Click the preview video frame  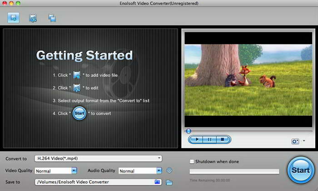tap(248, 80)
